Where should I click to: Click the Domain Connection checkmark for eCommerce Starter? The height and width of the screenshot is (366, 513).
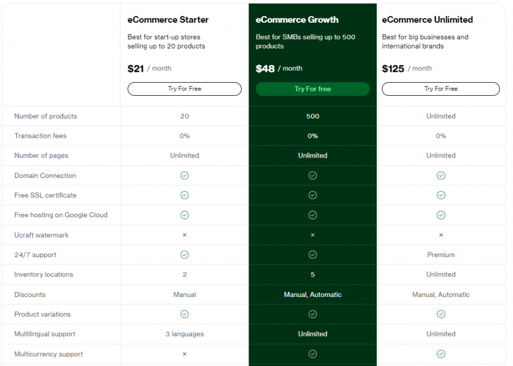click(184, 175)
